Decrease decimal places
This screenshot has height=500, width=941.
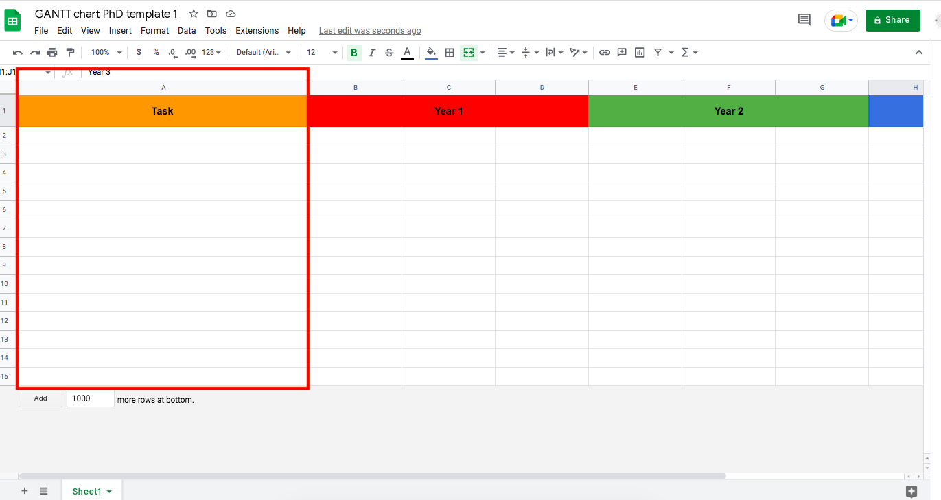click(172, 52)
